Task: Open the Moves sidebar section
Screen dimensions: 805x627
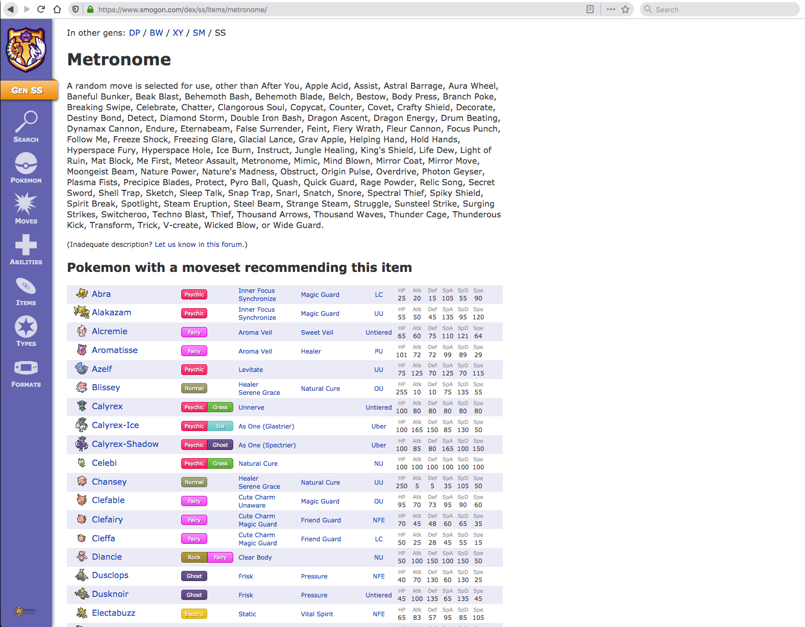Action: (26, 208)
